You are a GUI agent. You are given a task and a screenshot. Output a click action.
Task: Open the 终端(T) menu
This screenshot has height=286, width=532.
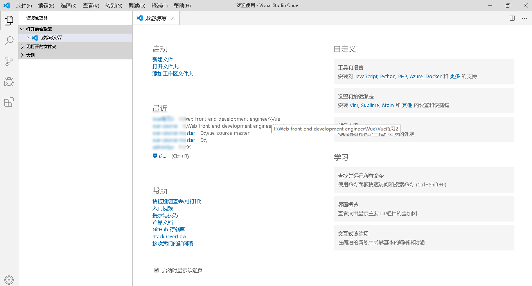[160, 5]
